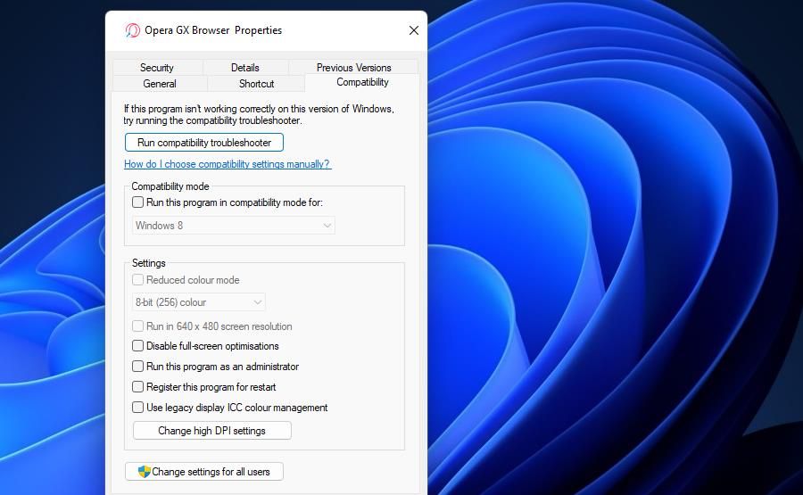Open the 'How do I choose compatibility settings manually?' link
The image size is (803, 495).
point(228,164)
